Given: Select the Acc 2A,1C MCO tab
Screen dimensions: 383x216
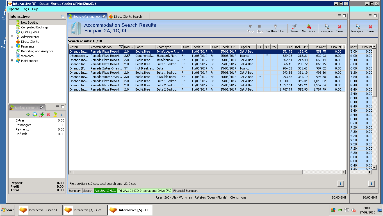Looking at the screenshot, I should 106,191.
